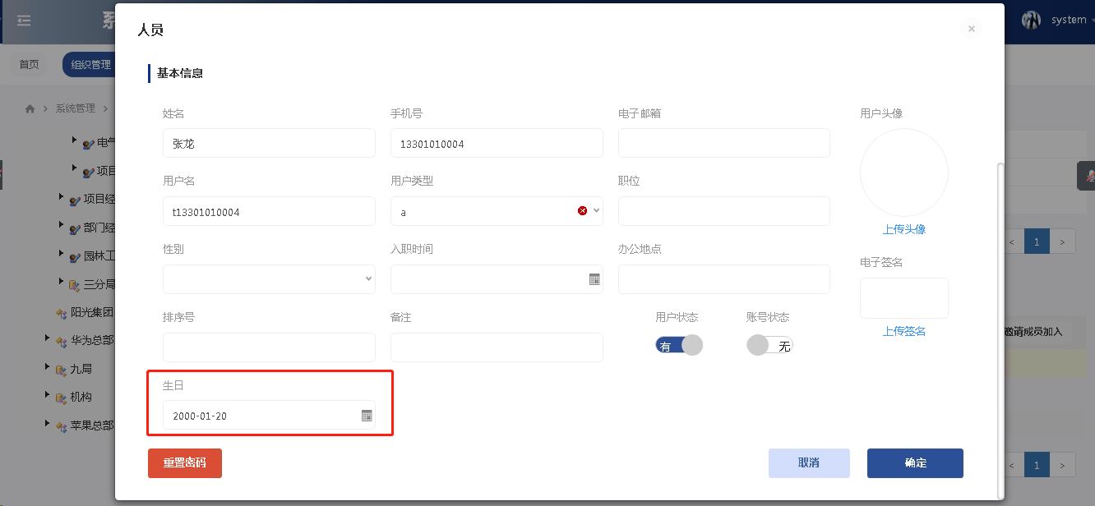Toggle the 用户状态 switch
Image resolution: width=1095 pixels, height=506 pixels.
pyautogui.click(x=679, y=346)
